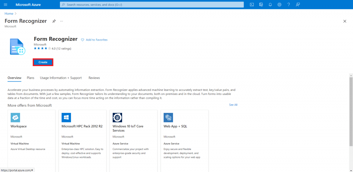Click the Form Recognizer product logo
This screenshot has height=172, width=353.
click(x=18, y=47)
